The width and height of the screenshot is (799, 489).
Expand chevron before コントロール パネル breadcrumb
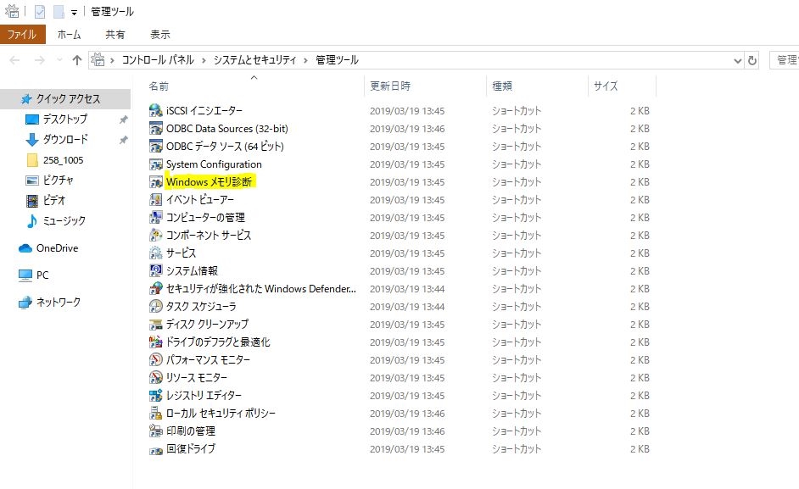[x=112, y=60]
